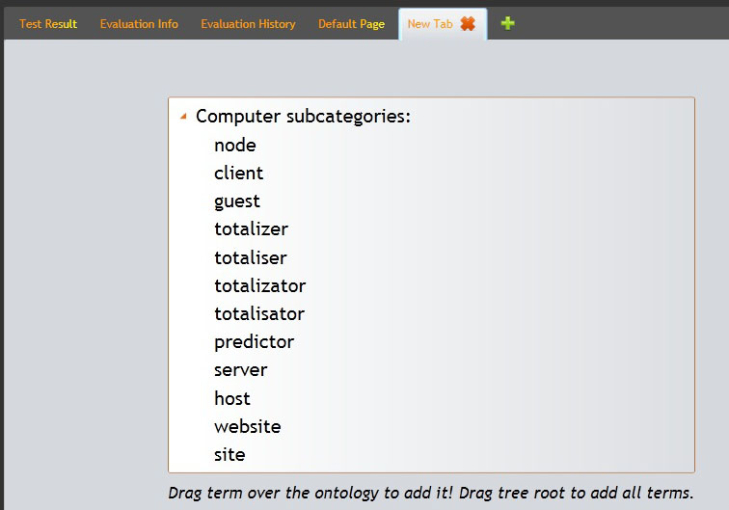Switch to the Test Result tab

click(x=48, y=24)
